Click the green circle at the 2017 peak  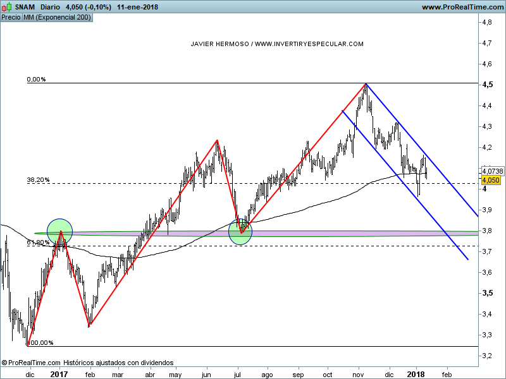pos(59,231)
